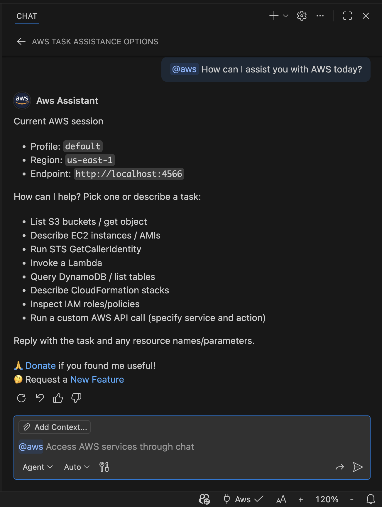
Task: Click the New Feature request link
Action: pyautogui.click(x=97, y=379)
